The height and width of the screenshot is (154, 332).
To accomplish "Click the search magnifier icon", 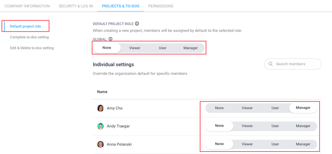I will (270, 64).
